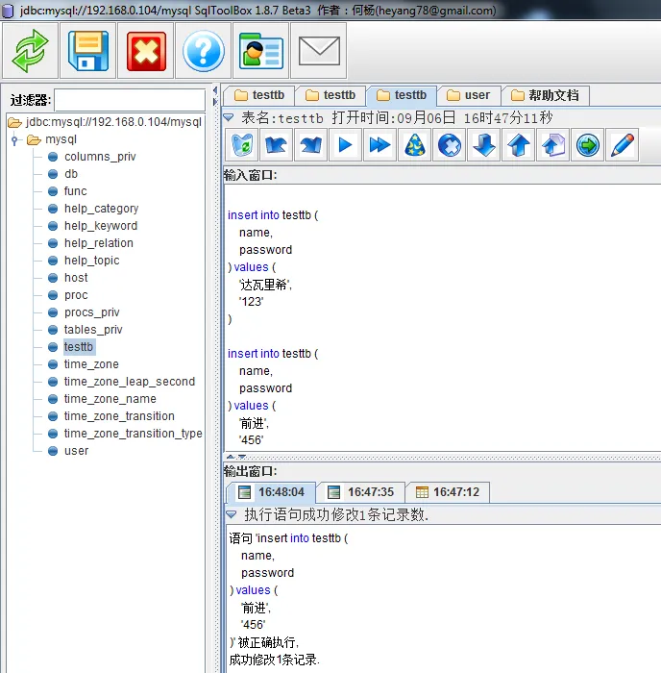Click the blue circle X cancel icon
This screenshot has width=661, height=673.
point(450,145)
